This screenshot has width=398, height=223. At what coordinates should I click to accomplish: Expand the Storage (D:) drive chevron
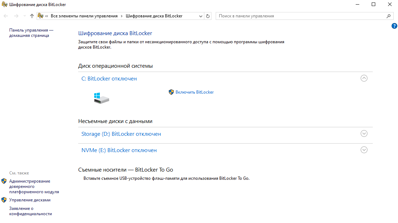point(364,134)
